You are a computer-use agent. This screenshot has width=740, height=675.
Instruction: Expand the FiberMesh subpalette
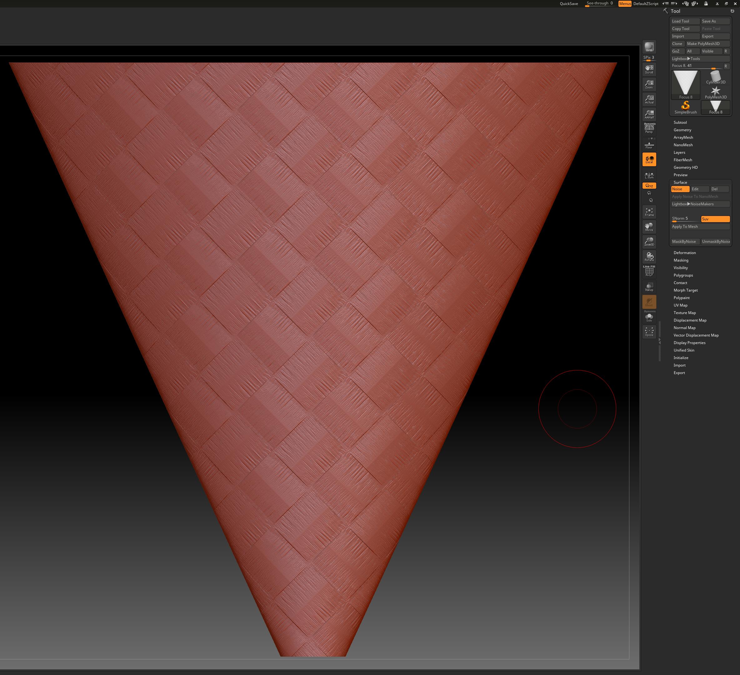[x=683, y=160]
